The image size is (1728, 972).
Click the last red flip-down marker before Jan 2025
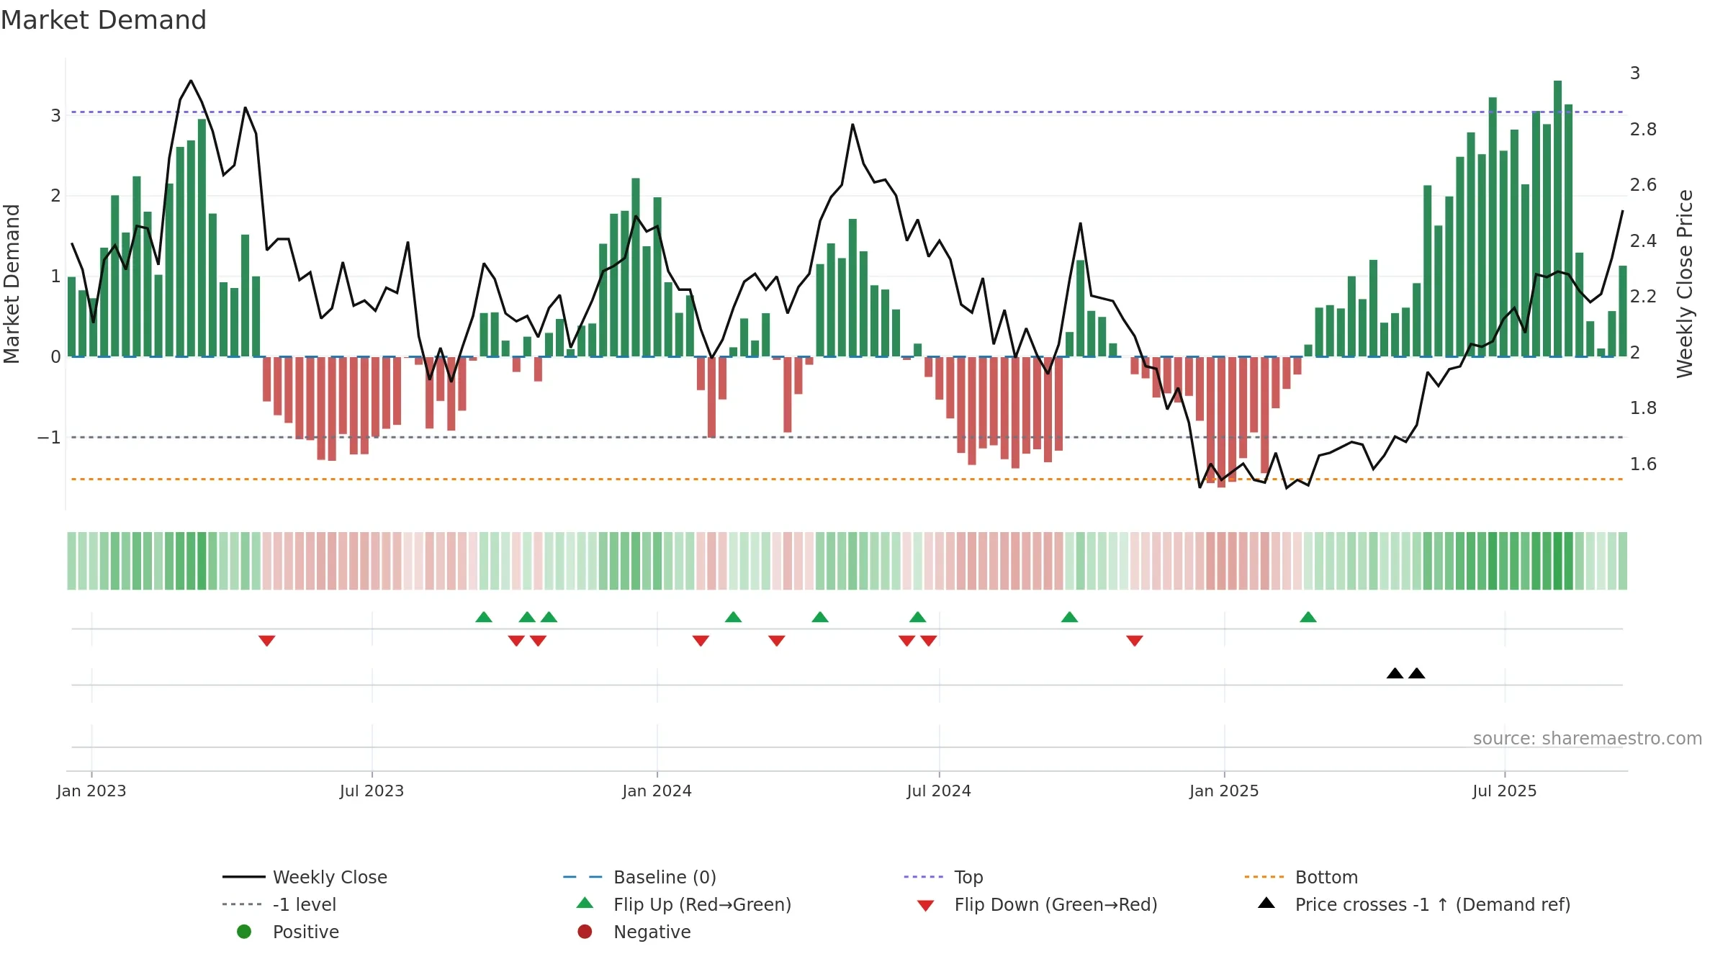(x=1135, y=641)
